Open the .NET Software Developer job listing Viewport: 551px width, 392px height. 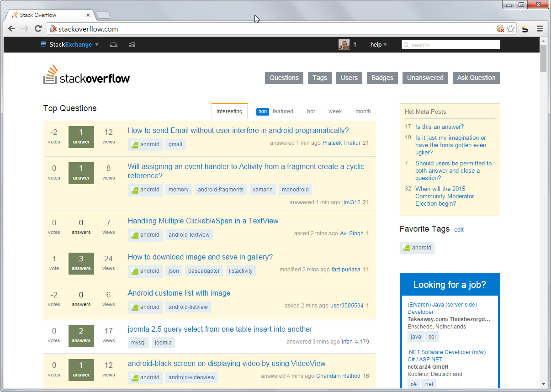click(446, 356)
